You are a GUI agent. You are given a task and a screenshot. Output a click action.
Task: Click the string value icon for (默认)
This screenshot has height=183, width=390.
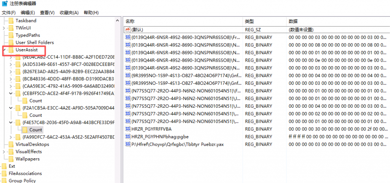click(x=128, y=30)
